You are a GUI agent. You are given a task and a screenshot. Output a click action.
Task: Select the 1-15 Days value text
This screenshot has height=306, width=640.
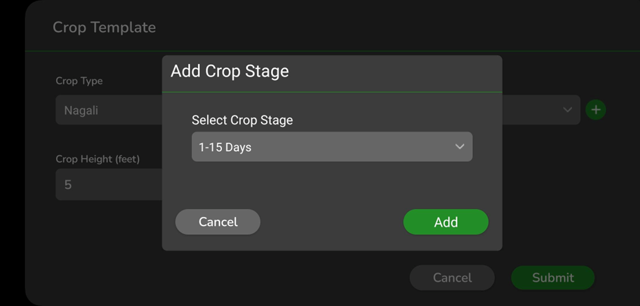pyautogui.click(x=225, y=147)
